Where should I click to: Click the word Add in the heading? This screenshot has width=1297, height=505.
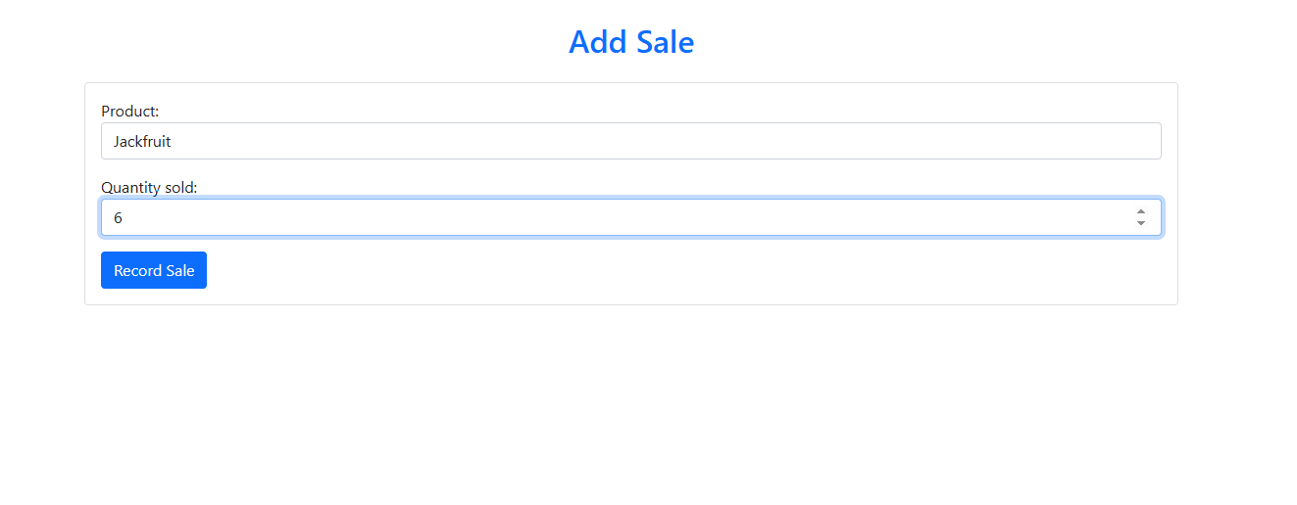(x=598, y=42)
